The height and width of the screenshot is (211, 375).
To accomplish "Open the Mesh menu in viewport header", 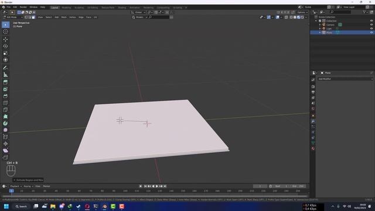I will (64, 17).
